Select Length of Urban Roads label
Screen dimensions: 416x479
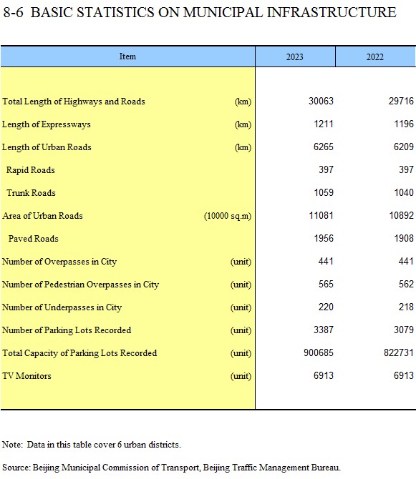pyautogui.click(x=47, y=147)
